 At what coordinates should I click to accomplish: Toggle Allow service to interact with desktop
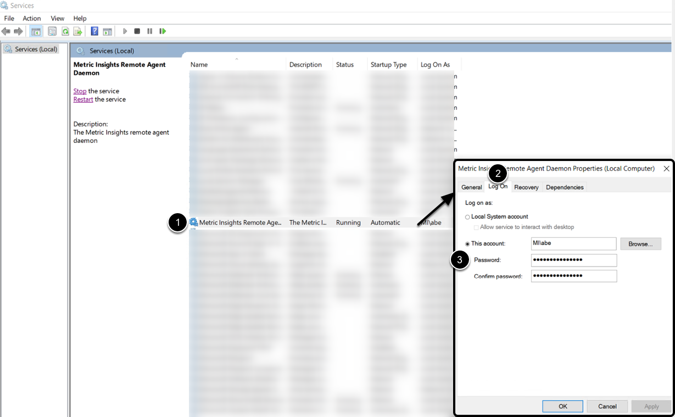coord(476,227)
